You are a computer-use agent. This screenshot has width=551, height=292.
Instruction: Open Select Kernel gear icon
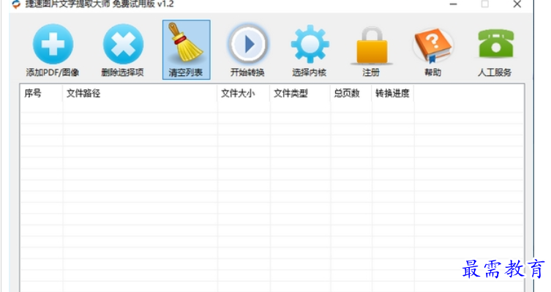(310, 44)
